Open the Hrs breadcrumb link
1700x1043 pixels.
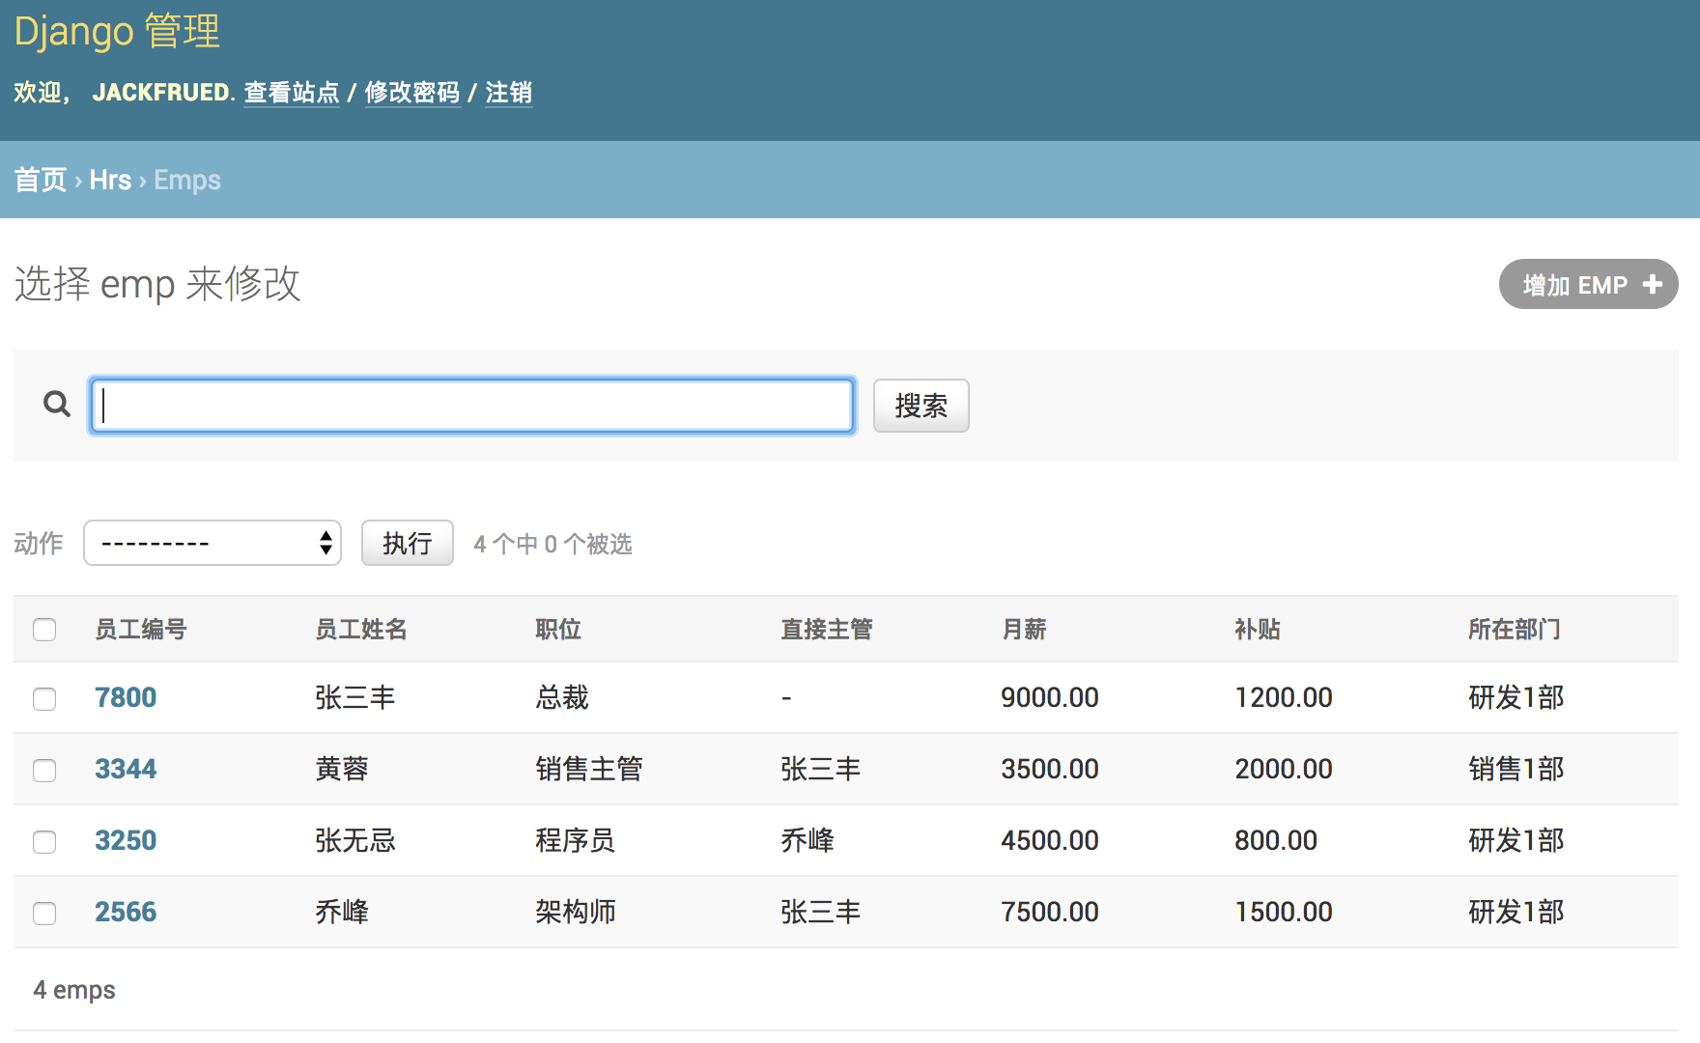coord(110,180)
